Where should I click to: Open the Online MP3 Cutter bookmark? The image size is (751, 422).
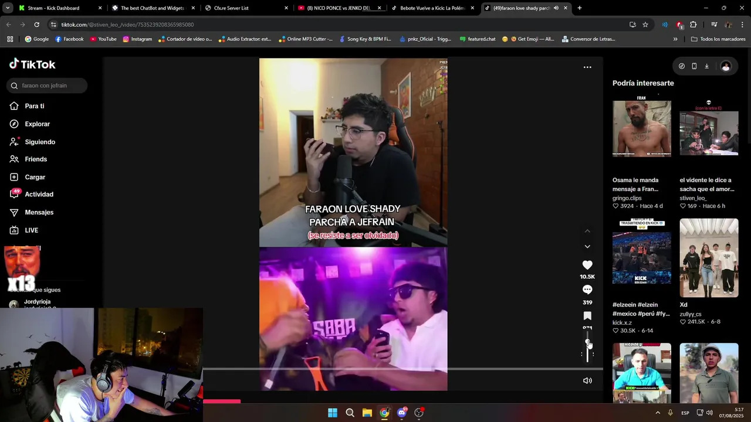pyautogui.click(x=306, y=39)
